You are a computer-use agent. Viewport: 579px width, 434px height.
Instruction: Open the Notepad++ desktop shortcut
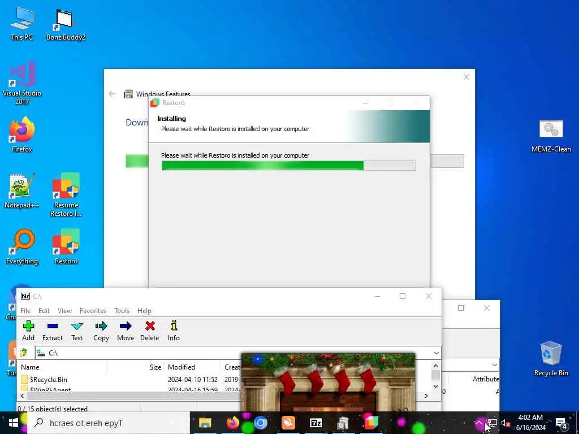[x=22, y=191]
